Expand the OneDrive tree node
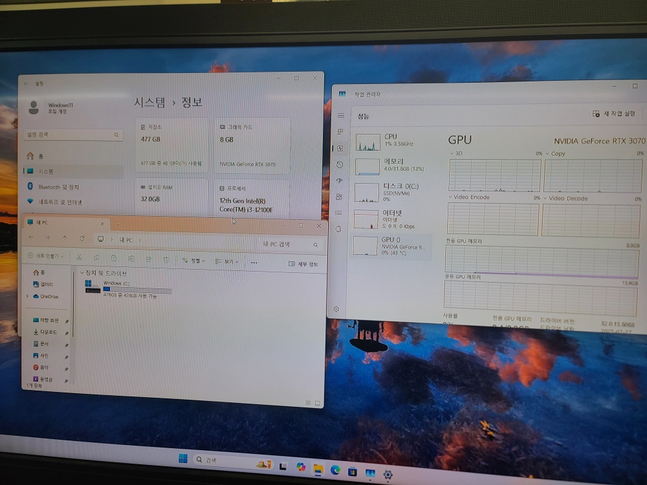The height and width of the screenshot is (485, 647). point(28,296)
